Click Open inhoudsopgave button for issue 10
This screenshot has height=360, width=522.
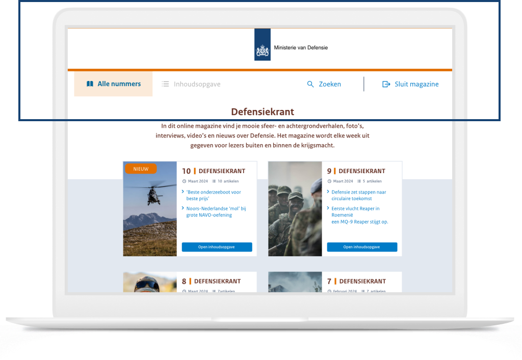point(217,247)
